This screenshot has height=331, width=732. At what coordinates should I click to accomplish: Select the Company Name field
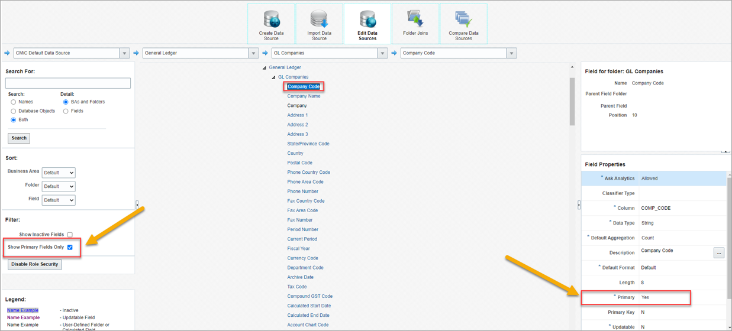point(304,96)
